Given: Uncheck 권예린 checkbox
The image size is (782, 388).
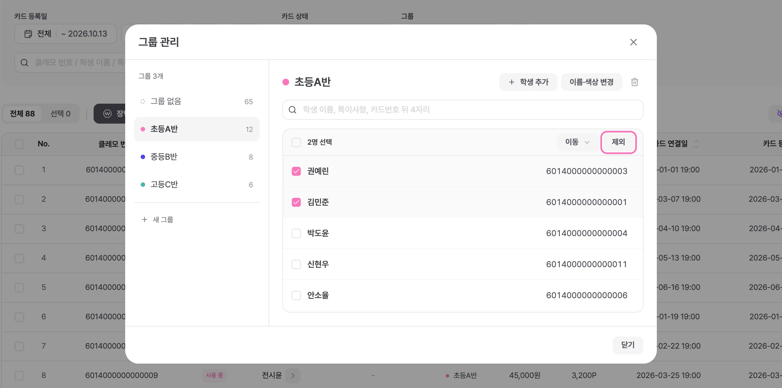Looking at the screenshot, I should (x=296, y=171).
